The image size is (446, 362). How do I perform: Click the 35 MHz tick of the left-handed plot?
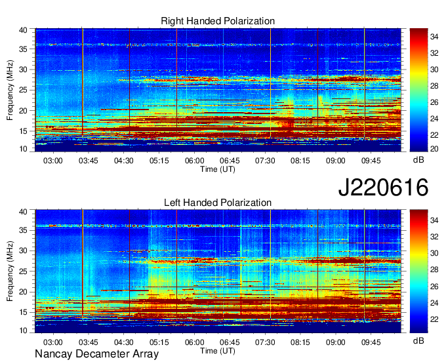pyautogui.click(x=23, y=230)
